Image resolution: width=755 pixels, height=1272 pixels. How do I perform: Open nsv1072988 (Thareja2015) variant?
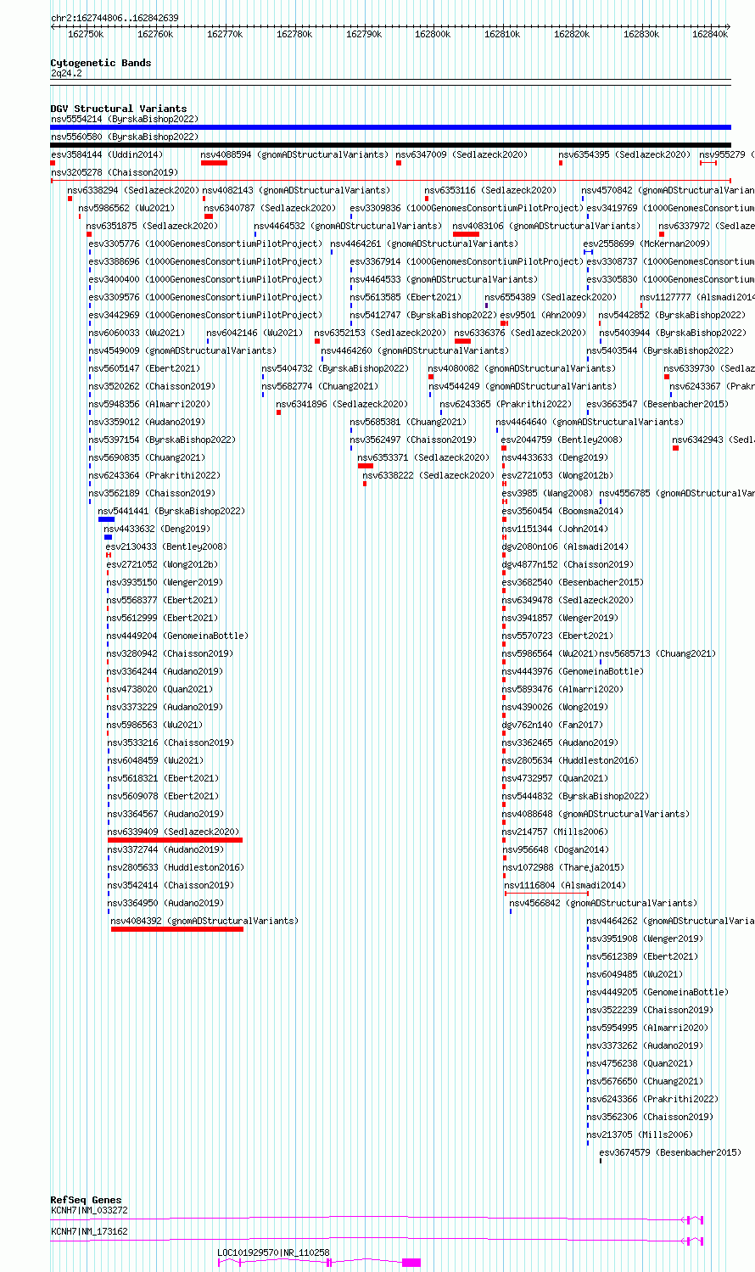563,867
